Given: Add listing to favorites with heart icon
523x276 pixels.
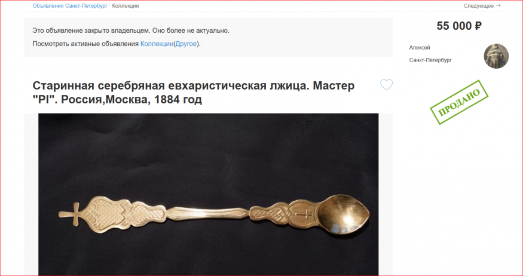Looking at the screenshot, I should pyautogui.click(x=386, y=85).
